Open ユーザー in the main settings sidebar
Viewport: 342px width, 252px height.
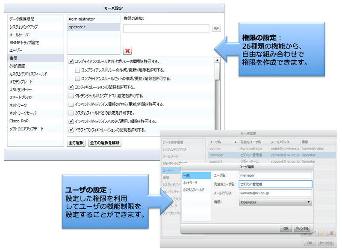(35, 50)
